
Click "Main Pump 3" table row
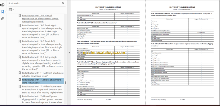point(108,77)
